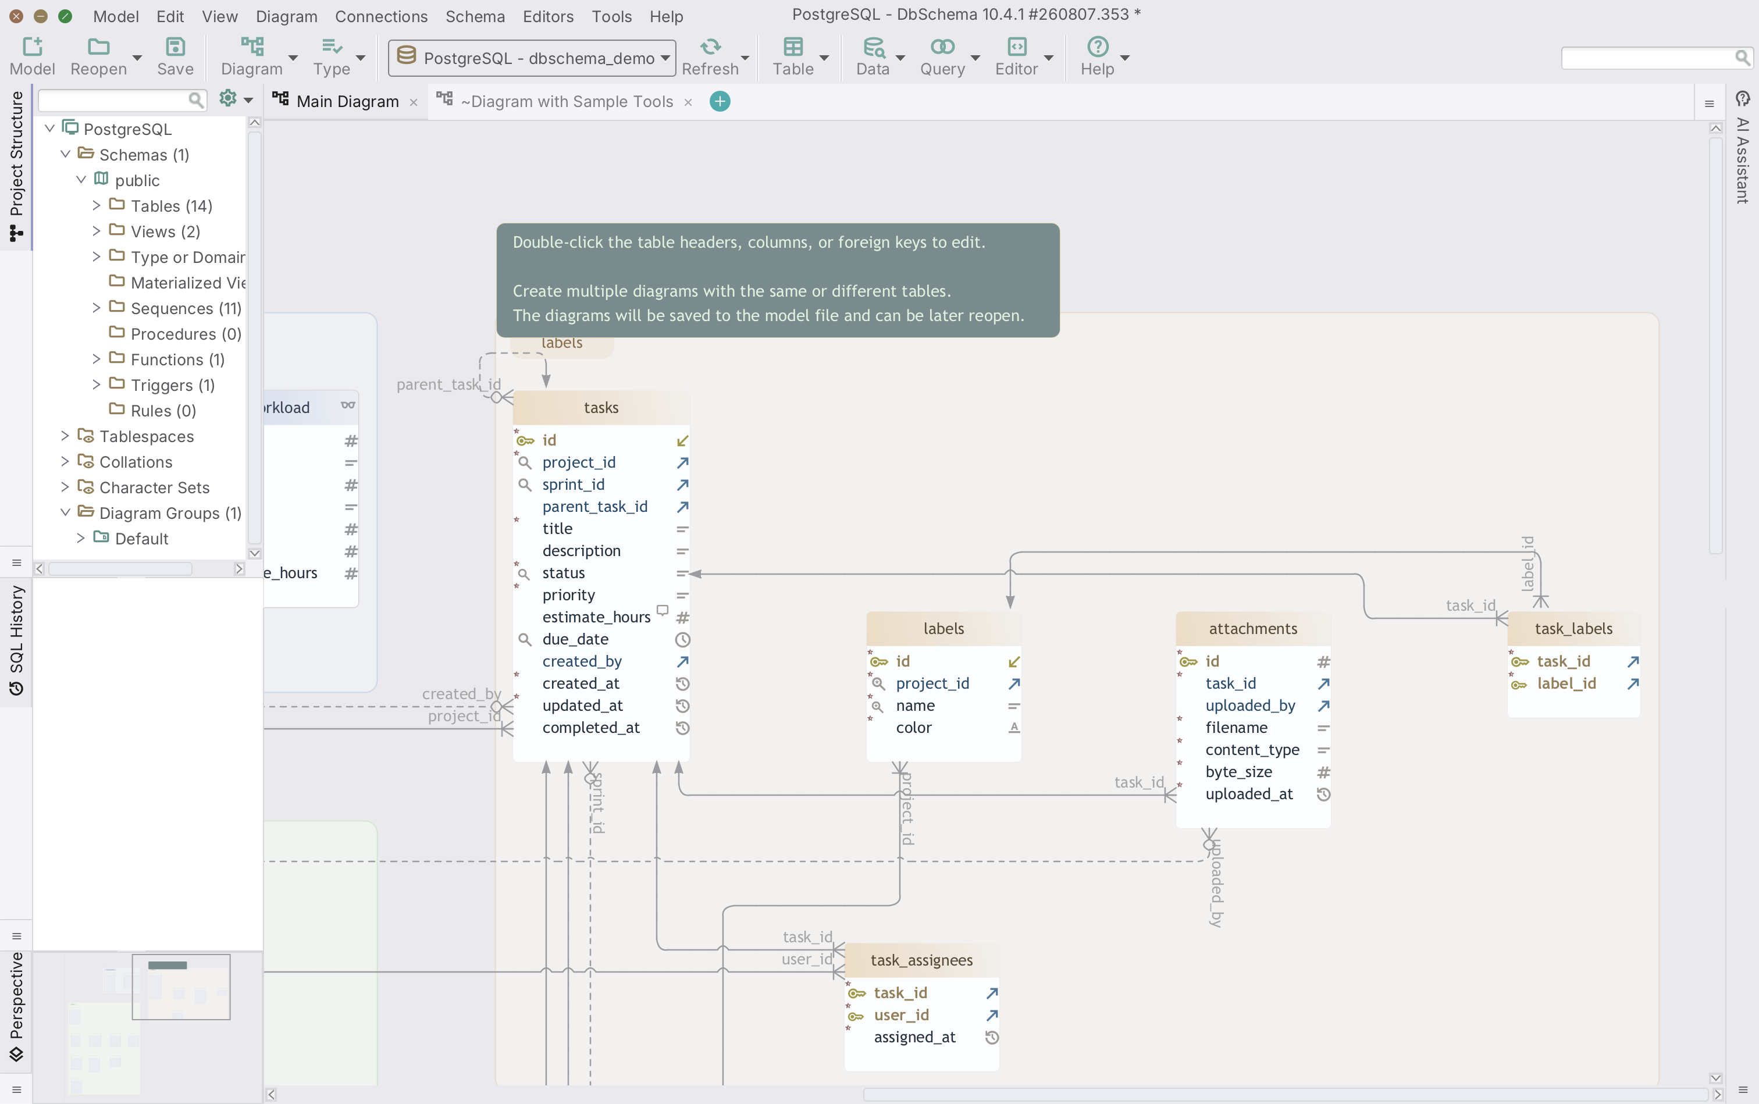Close the ~Diagram with Sample Tools tab

687,102
